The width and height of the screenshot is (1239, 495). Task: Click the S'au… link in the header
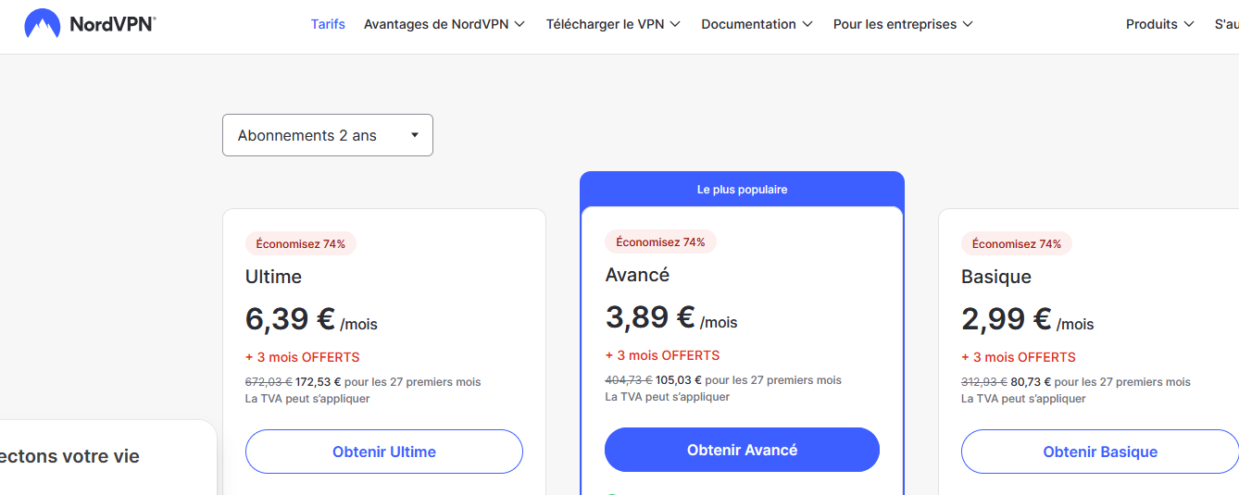point(1226,24)
